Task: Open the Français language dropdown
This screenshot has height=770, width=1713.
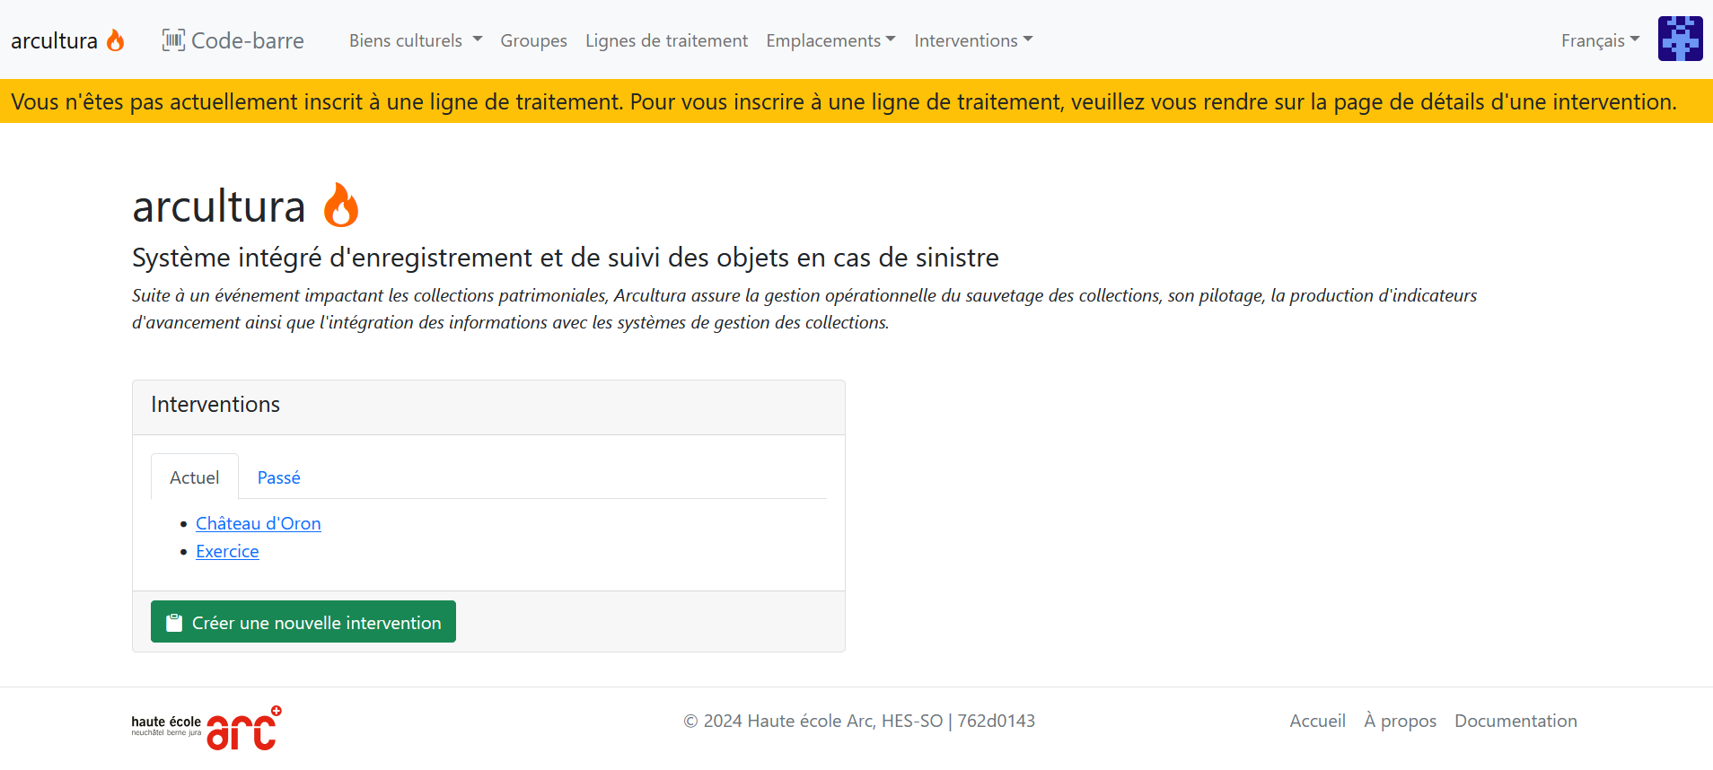Action: point(1600,40)
